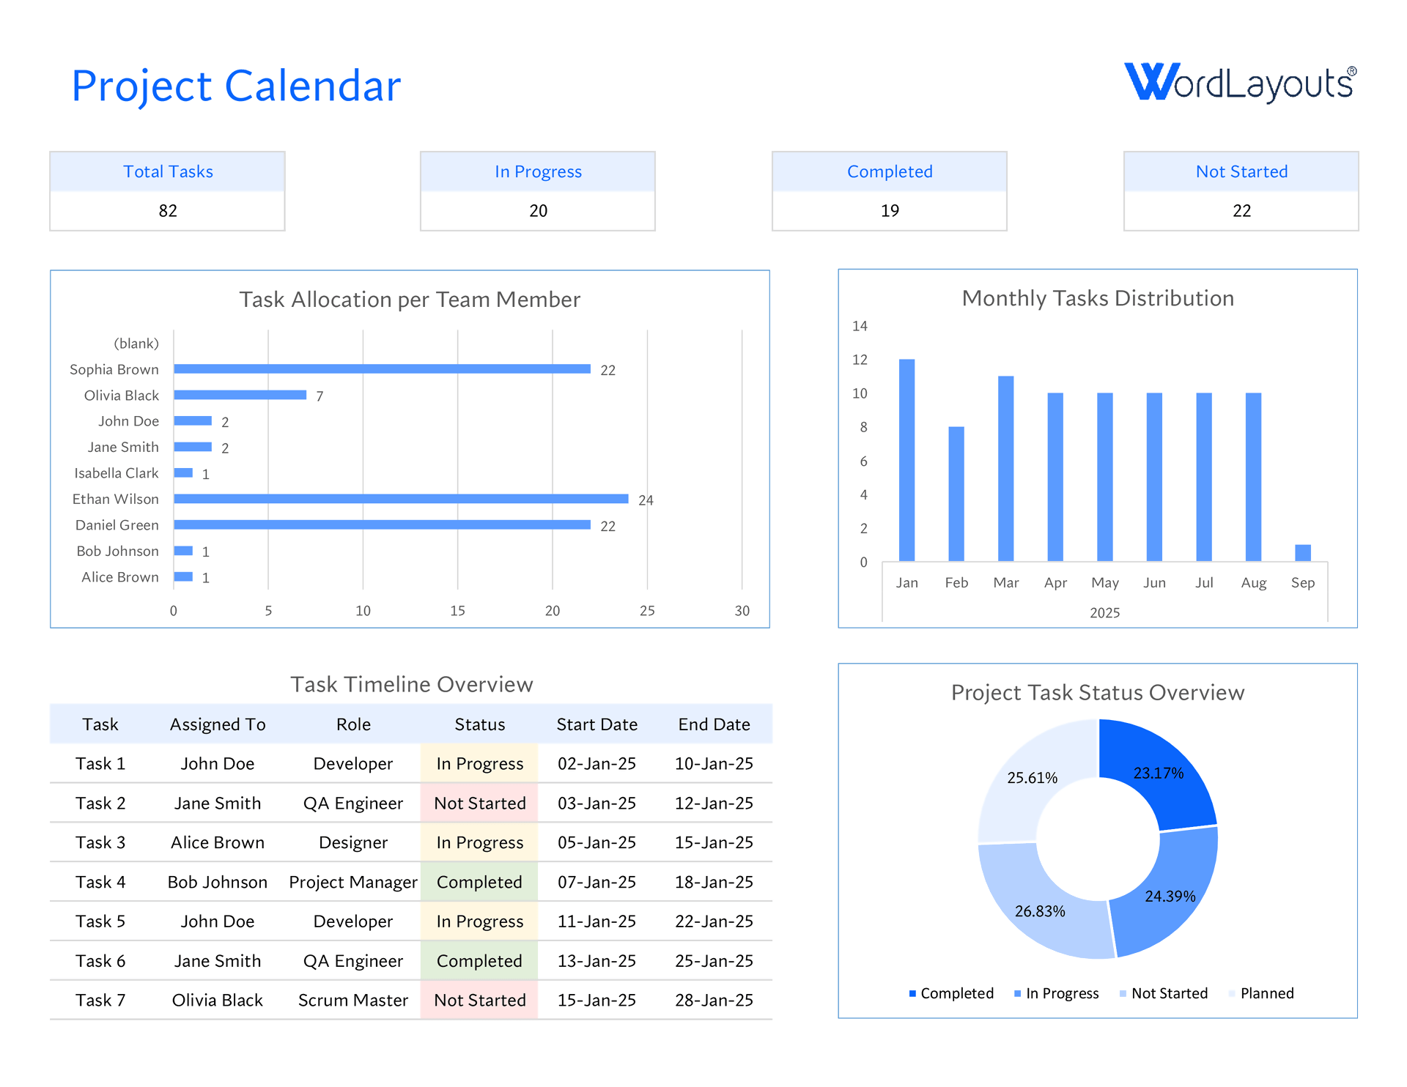Expand the Total Tasks summary card
The image size is (1407, 1087).
click(x=167, y=191)
